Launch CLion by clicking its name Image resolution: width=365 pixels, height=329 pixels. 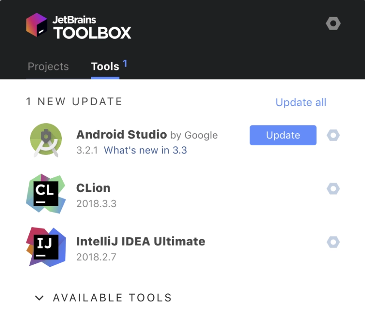point(93,188)
